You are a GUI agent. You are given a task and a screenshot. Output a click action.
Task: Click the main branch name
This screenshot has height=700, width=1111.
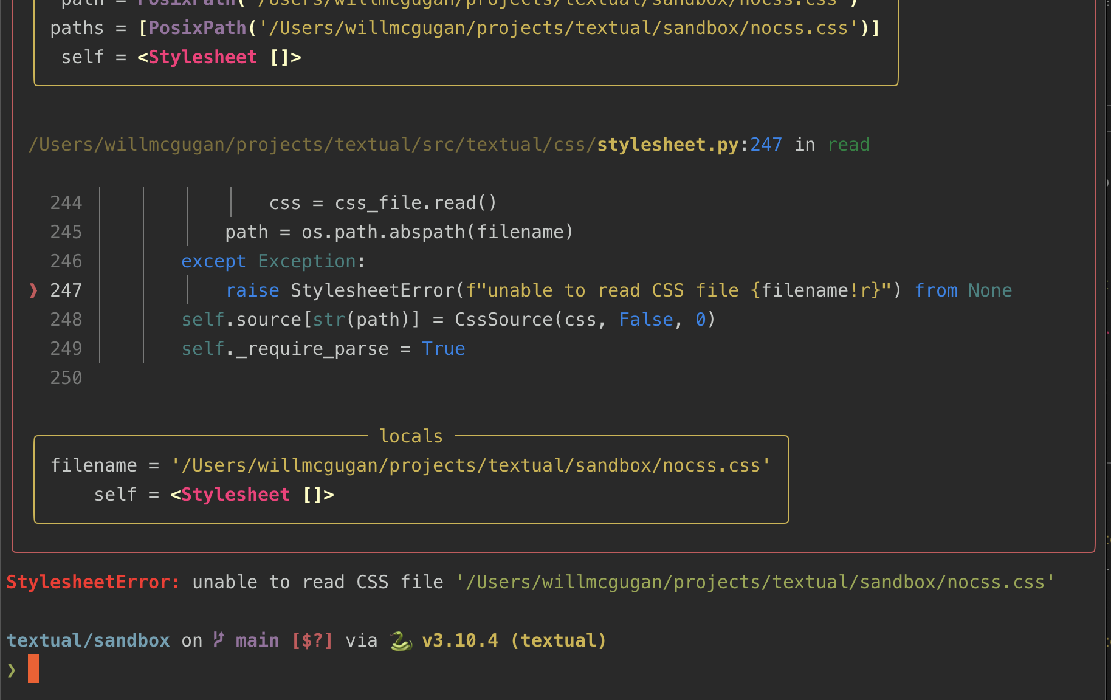click(x=257, y=640)
